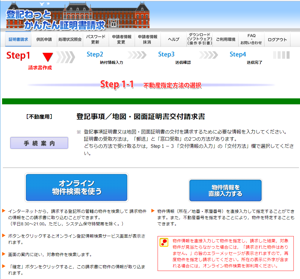This screenshot has height=279, width=300.
Task: Select the 証明書請求 tab
Action: coord(18,39)
